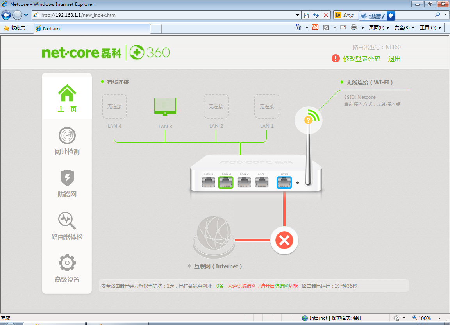Click the RSS feeds toolbar icon
The image size is (450, 325).
326,28
